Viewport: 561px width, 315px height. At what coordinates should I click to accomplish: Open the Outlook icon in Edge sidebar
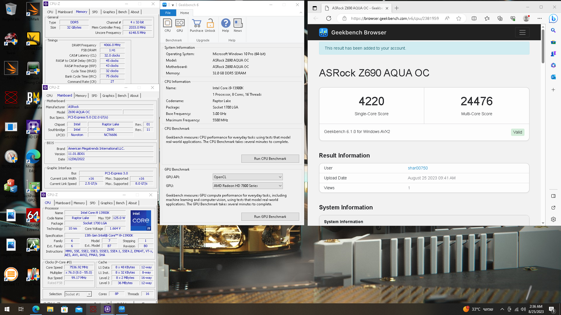click(553, 77)
